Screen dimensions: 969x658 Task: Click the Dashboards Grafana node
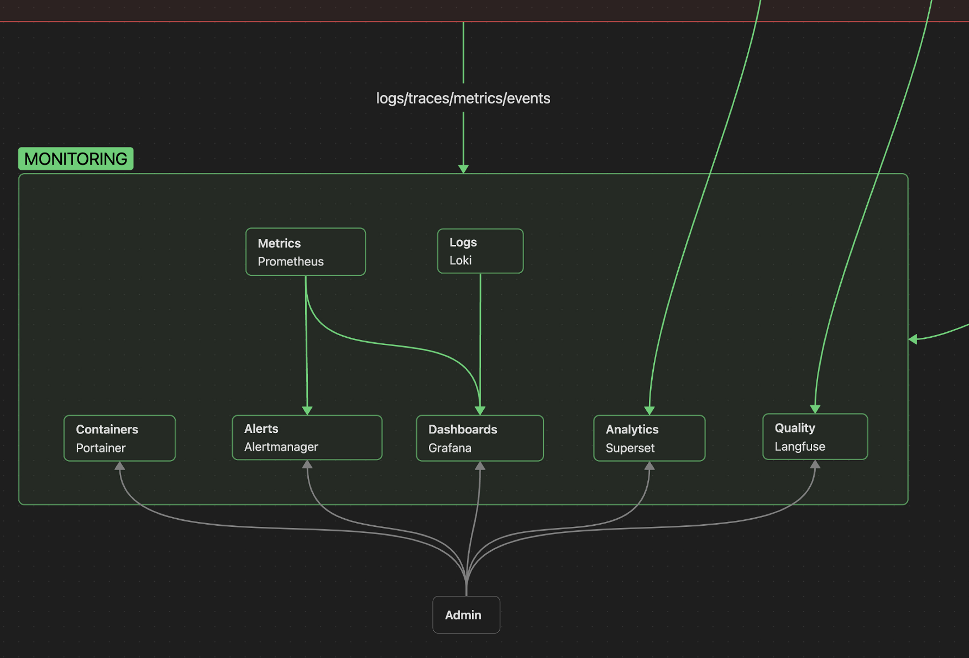pos(480,438)
